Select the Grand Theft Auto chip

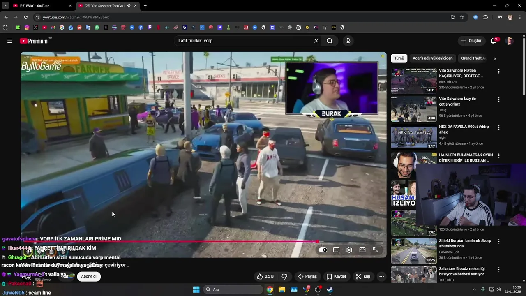coord(473,58)
